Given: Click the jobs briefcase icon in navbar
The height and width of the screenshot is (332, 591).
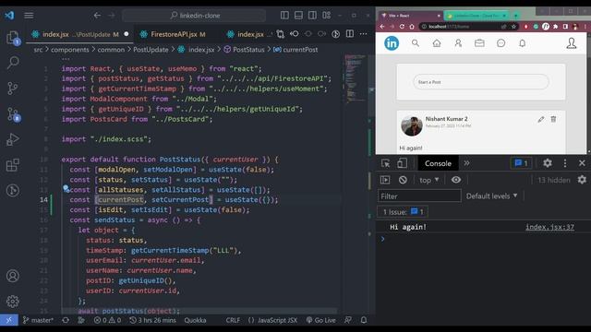Looking at the screenshot, I should tap(479, 43).
